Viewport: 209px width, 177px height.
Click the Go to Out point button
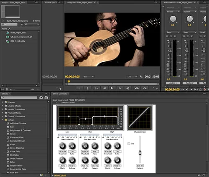[127, 88]
